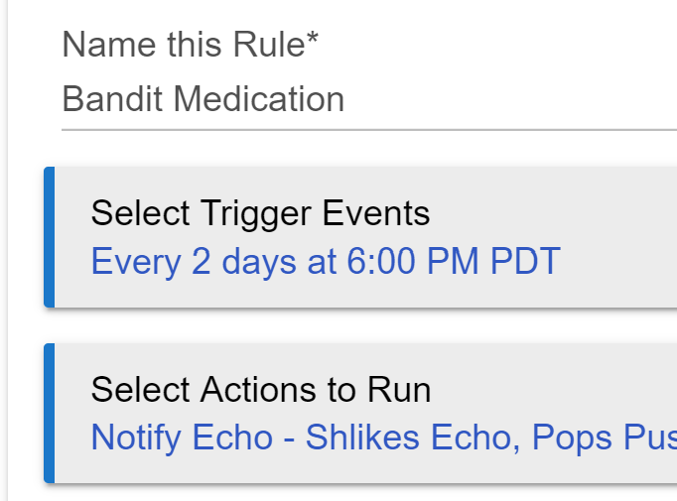Click Pops Push text in actions summary

(x=605, y=438)
